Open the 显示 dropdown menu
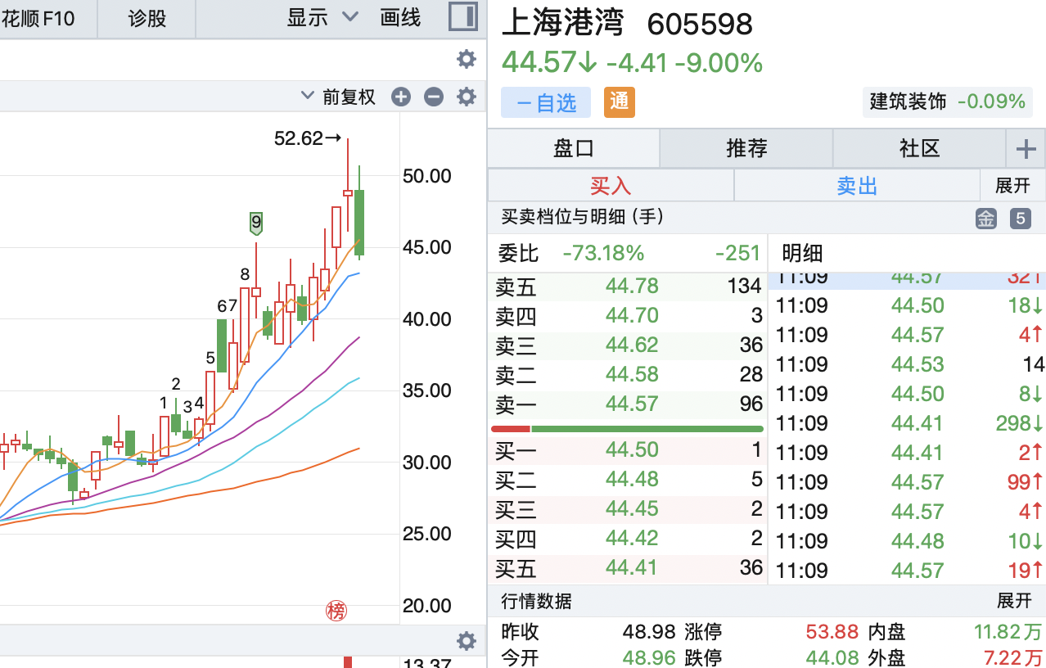The image size is (1046, 668). 322,17
